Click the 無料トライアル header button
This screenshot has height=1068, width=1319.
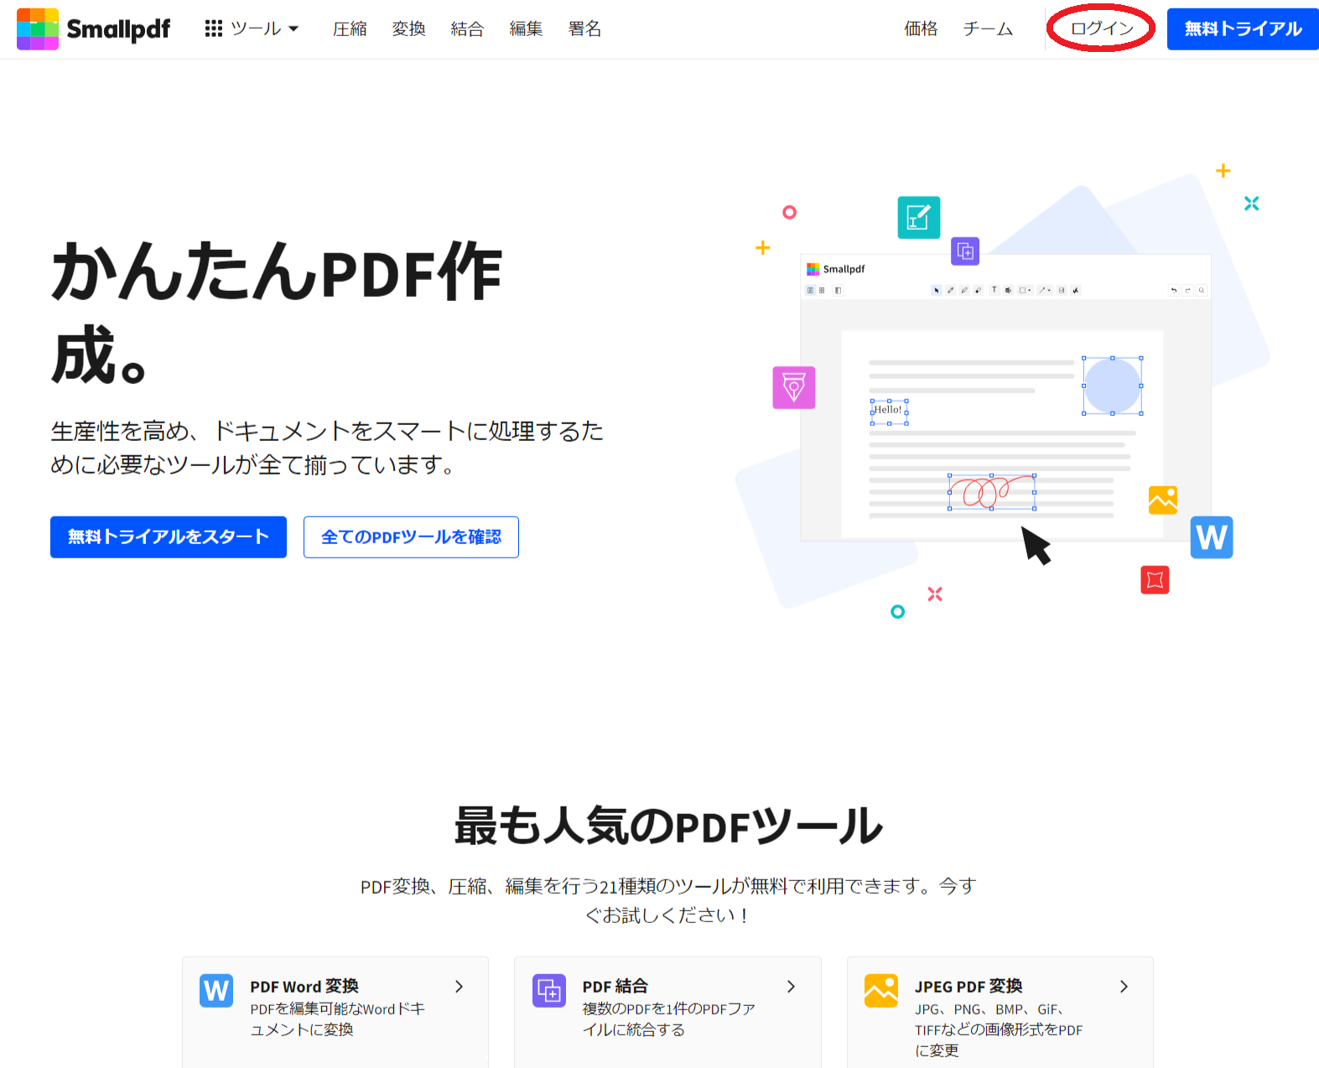1243,29
